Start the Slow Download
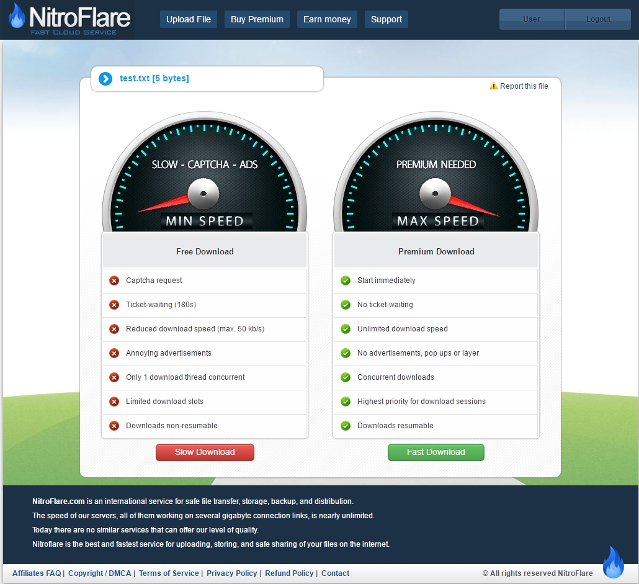Screen dimensions: 639x584 pyautogui.click(x=205, y=452)
